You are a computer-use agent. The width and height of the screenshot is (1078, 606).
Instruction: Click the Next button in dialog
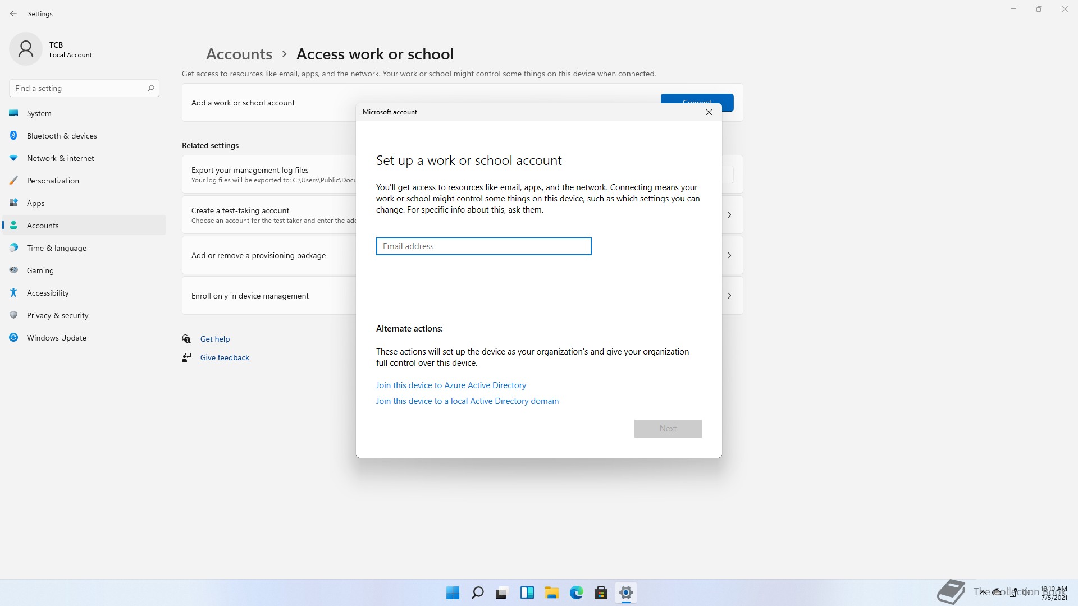668,429
